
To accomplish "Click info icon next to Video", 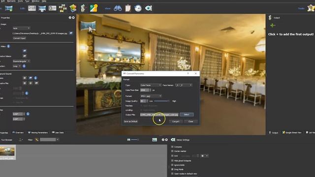I will coord(8,46).
